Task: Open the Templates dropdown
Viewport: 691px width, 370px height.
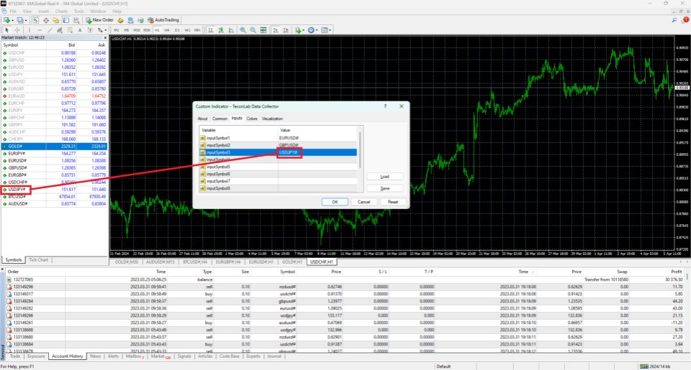Action: pos(326,30)
